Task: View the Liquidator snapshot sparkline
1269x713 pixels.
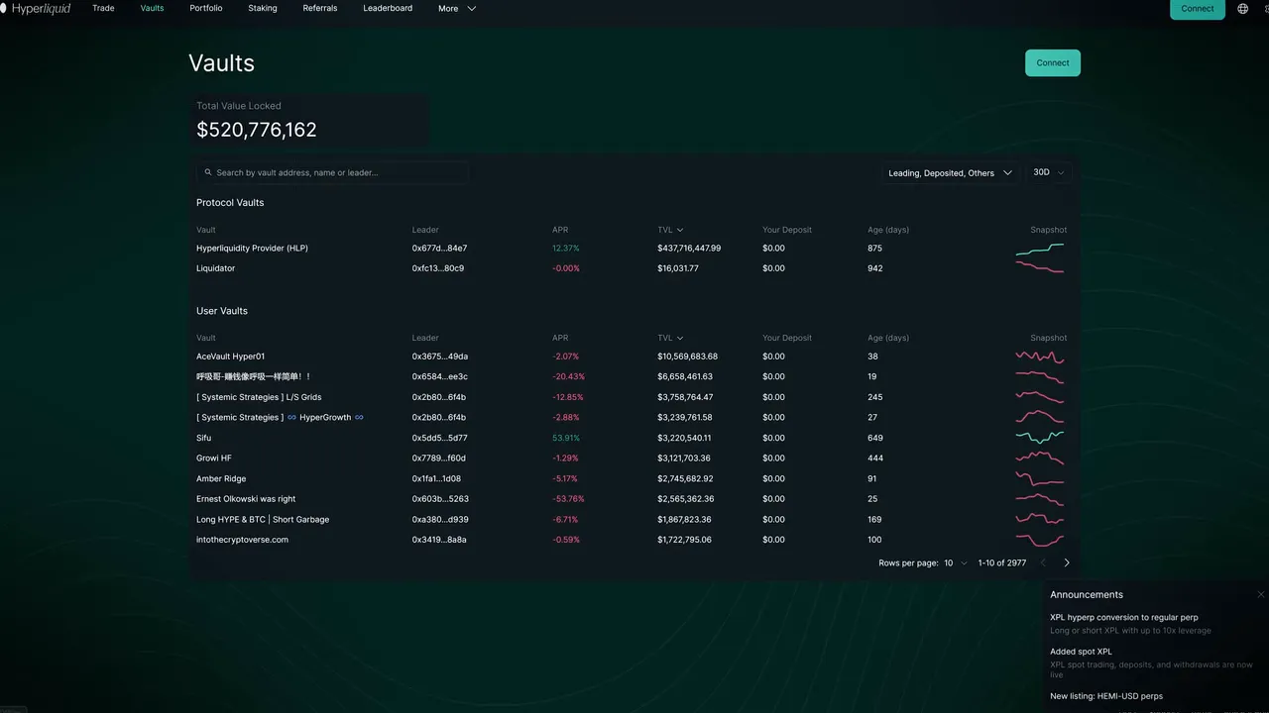Action: click(1040, 268)
